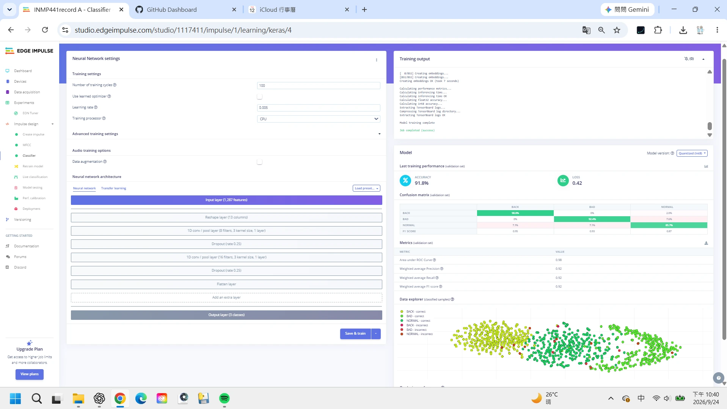Open the Neural Network settings three-dot menu
The image size is (727, 409).
click(x=377, y=60)
